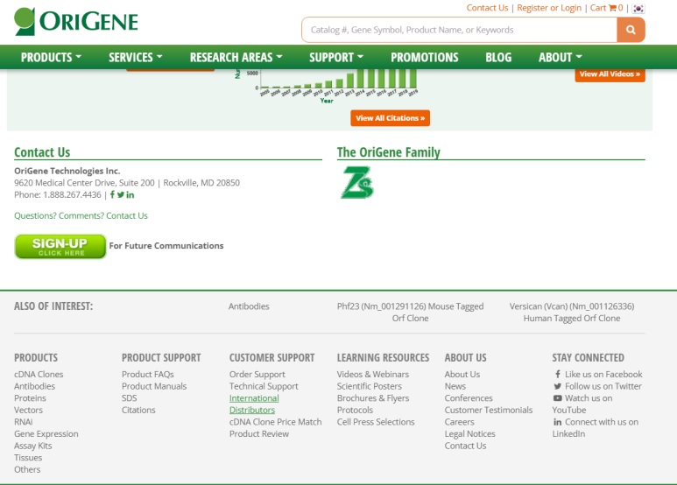Image resolution: width=677 pixels, height=485 pixels.
Task: Open Assay Kits footer link
Action: 32,446
